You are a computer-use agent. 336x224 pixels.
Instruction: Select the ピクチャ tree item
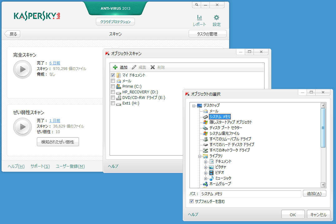pyautogui.click(x=220, y=167)
